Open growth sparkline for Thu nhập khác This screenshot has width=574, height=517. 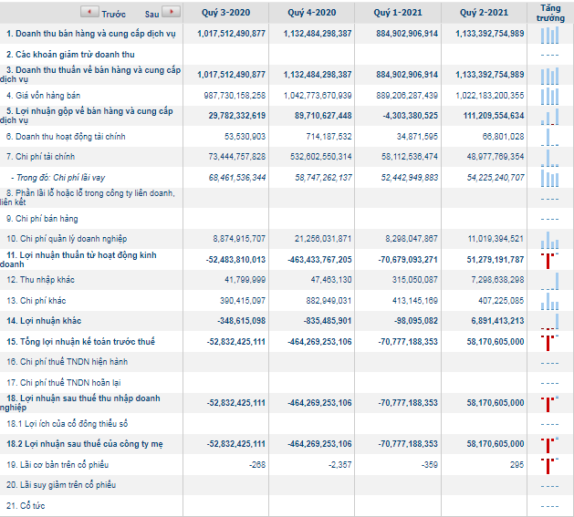[x=549, y=280]
